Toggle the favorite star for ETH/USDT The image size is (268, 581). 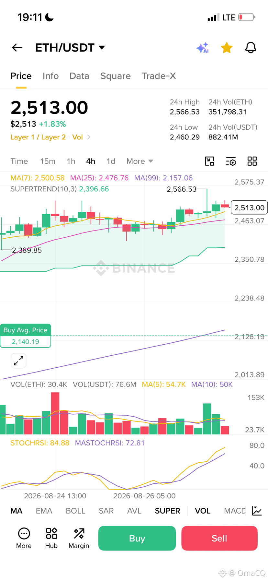pyautogui.click(x=227, y=48)
